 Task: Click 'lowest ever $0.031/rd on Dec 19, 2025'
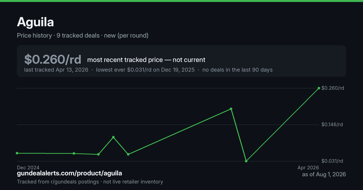coord(145,70)
